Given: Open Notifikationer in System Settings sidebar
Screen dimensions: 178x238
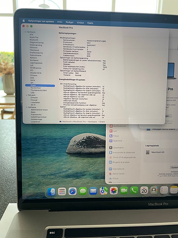Looking at the screenshot, I should pos(120,126).
